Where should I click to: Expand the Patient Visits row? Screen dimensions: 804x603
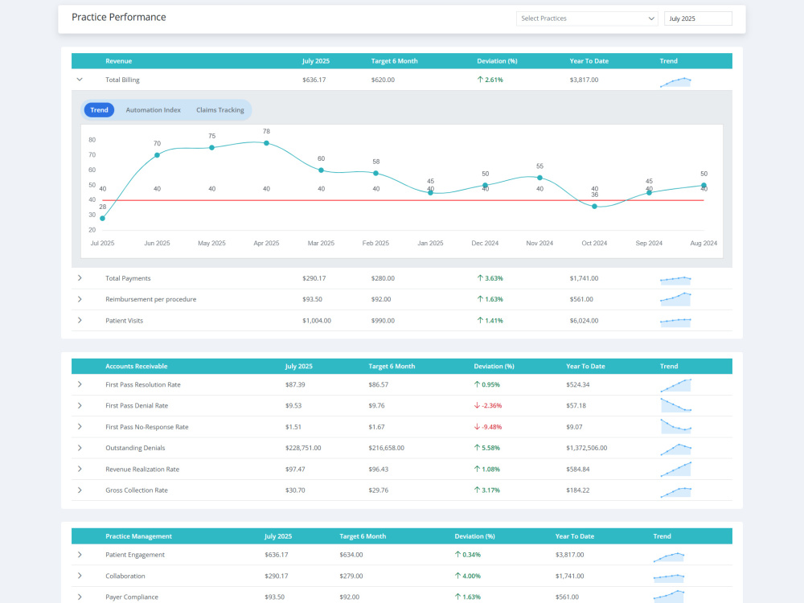coord(80,321)
